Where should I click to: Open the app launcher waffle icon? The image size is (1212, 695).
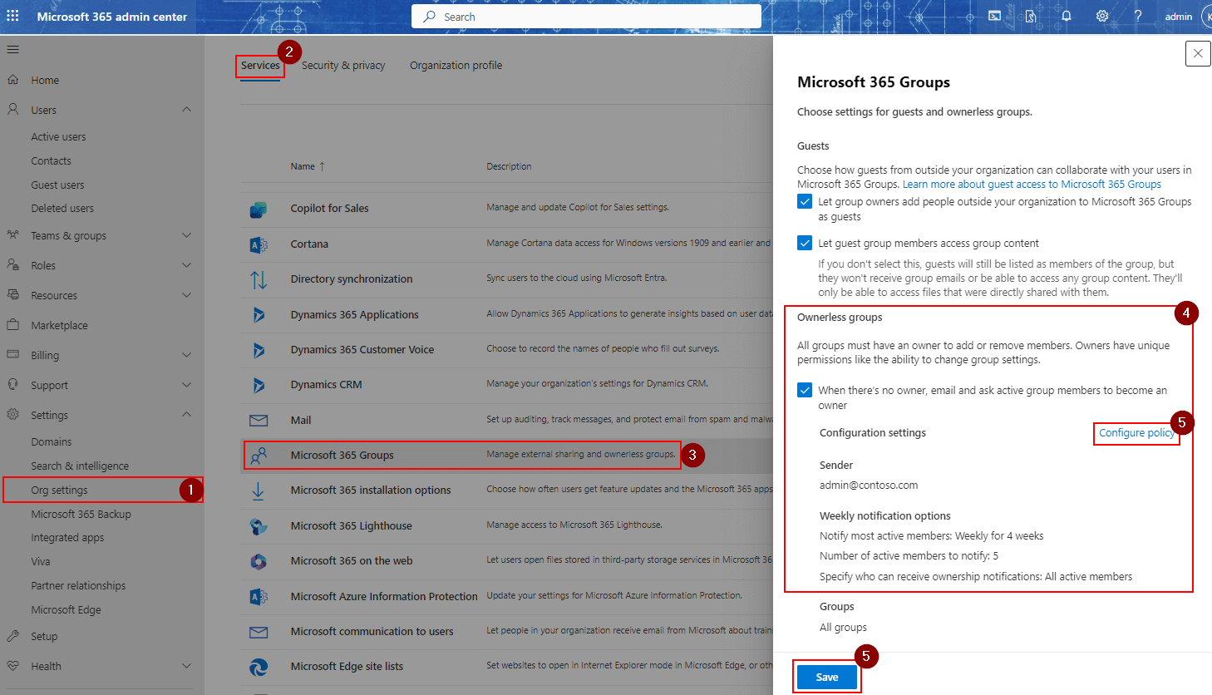point(12,16)
